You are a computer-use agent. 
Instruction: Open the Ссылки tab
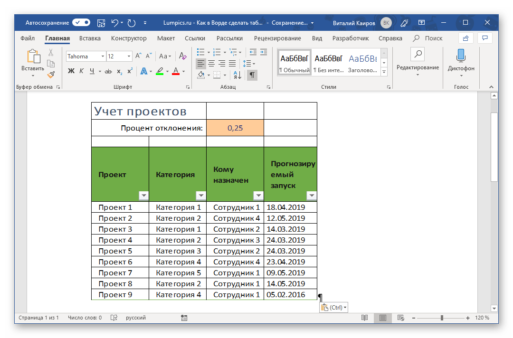pyautogui.click(x=195, y=38)
